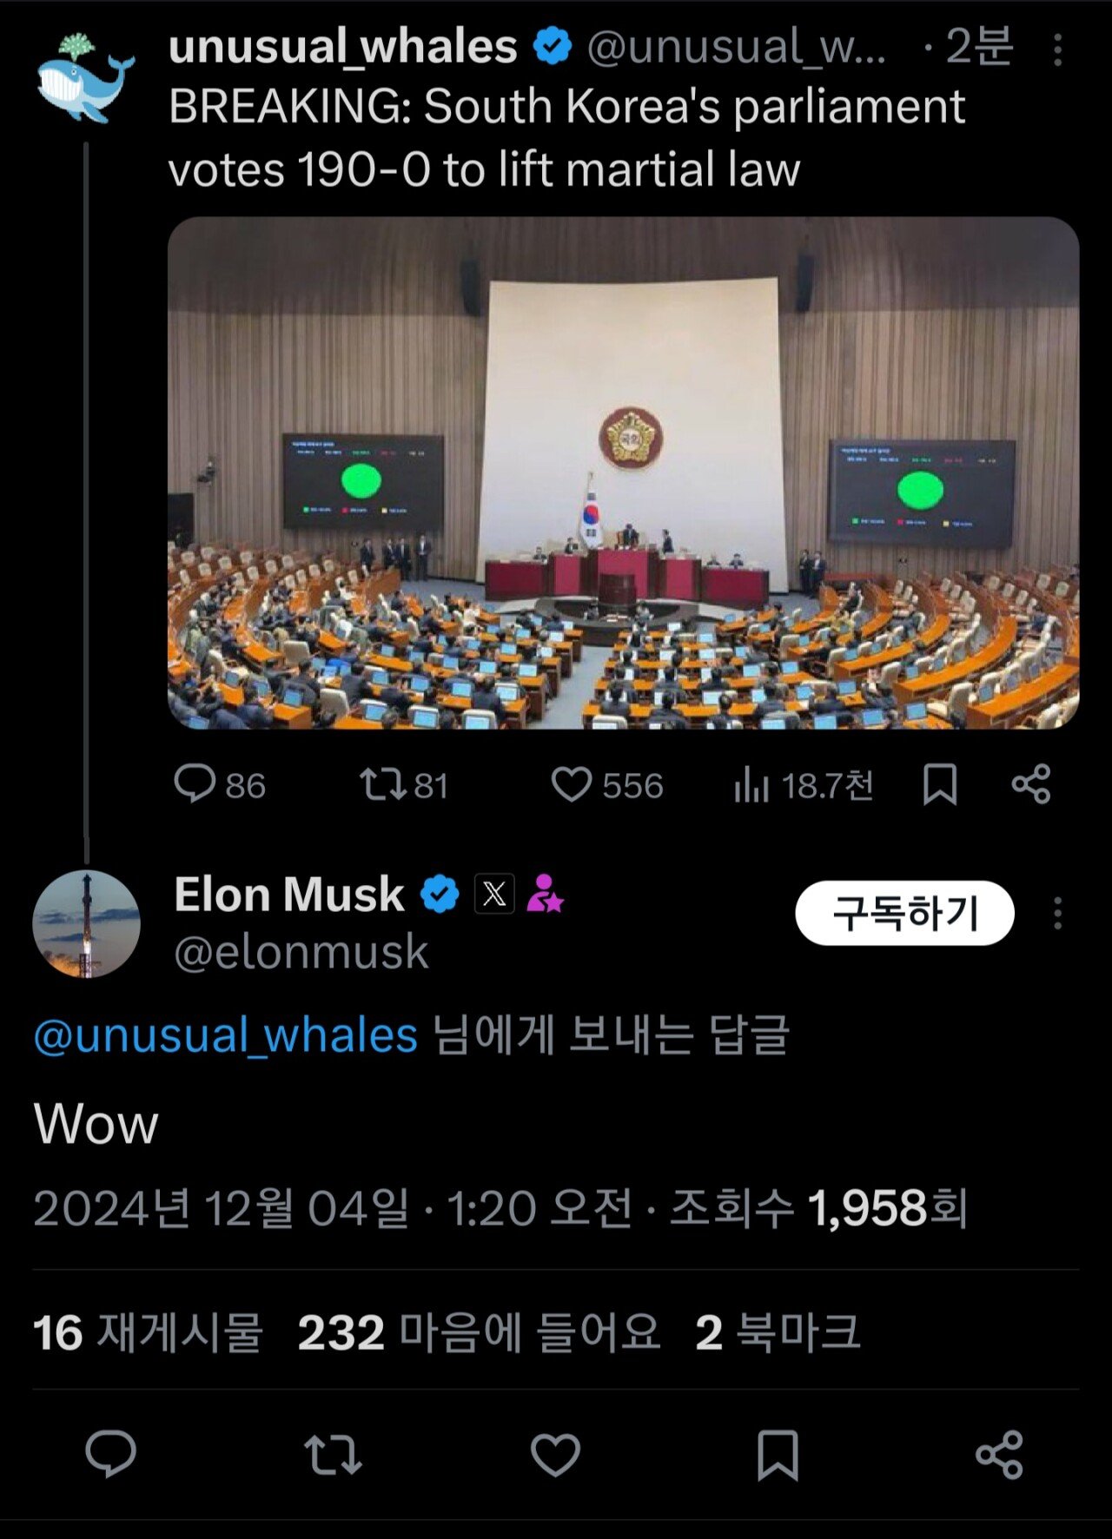Share the unusual_whales post
The image size is (1112, 1539).
1031,783
